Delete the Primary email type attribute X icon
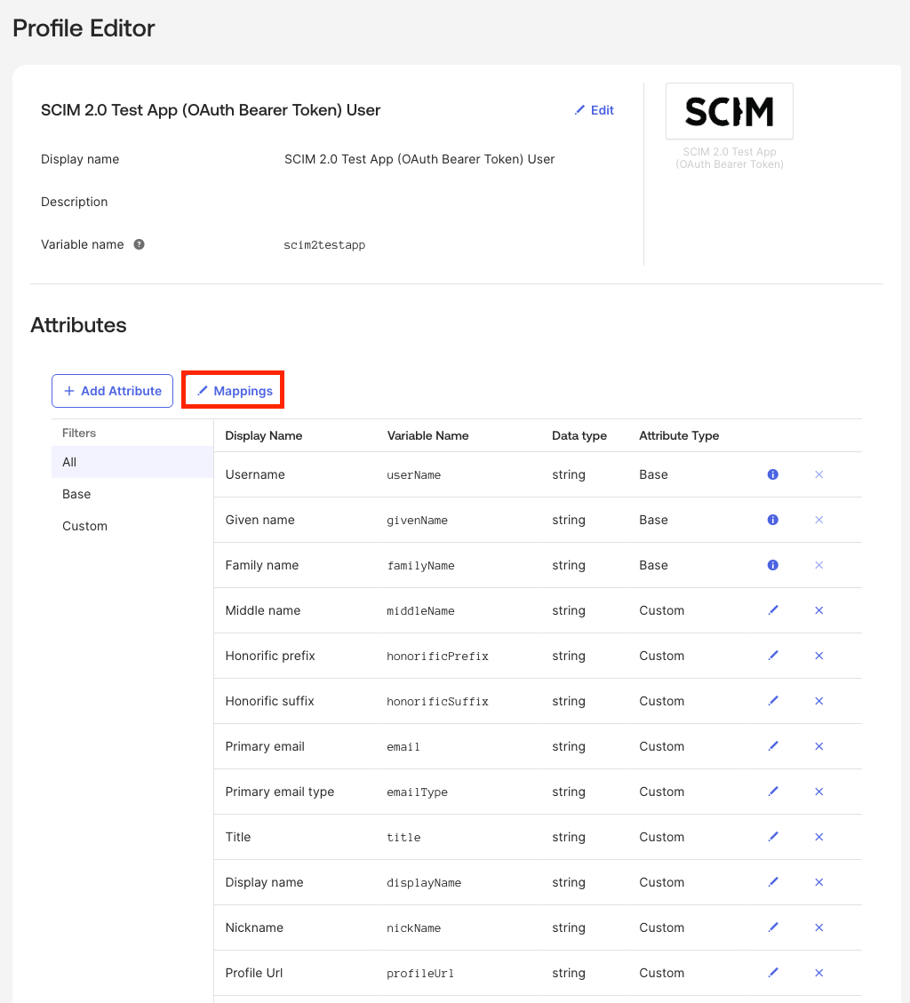910x1003 pixels. pyautogui.click(x=819, y=792)
